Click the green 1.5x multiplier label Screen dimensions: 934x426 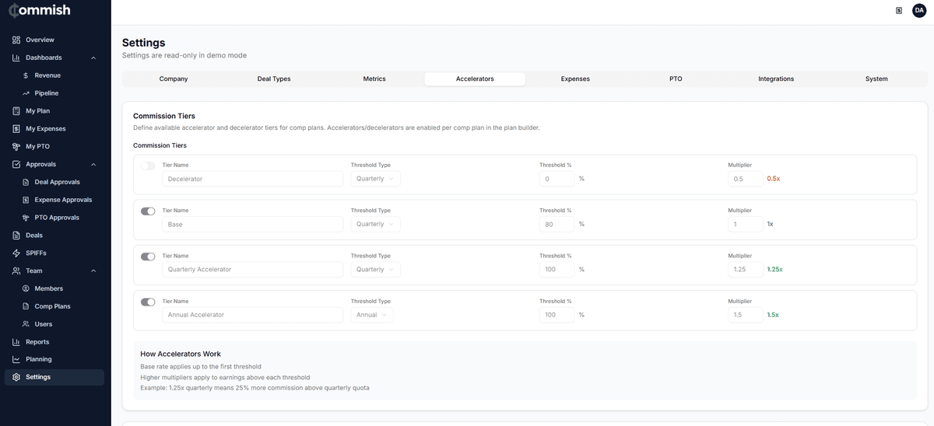(x=773, y=315)
